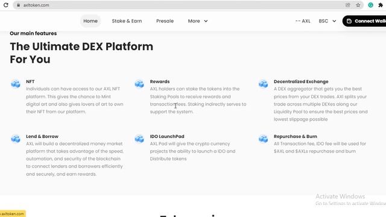The height and width of the screenshot is (217, 386).
Task: Click the Decentralized Exchange heading
Action: [301, 81]
